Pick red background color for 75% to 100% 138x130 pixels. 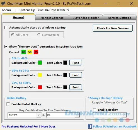pyautogui.click(x=40, y=87)
